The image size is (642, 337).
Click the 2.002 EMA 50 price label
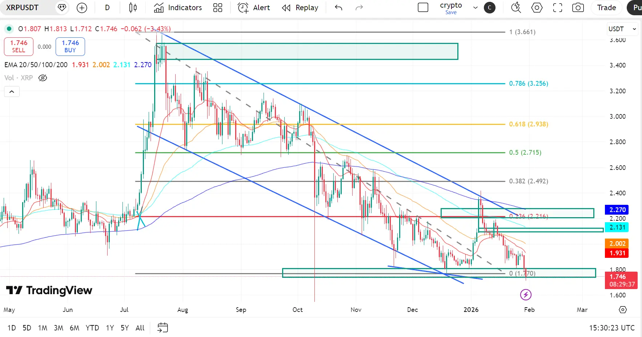coord(617,244)
